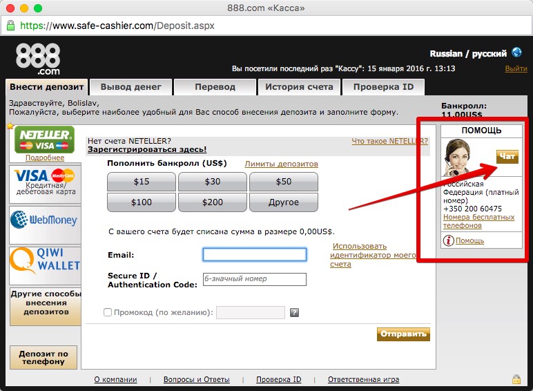Focus the Email input field
This screenshot has width=533, height=391.
[x=255, y=255]
